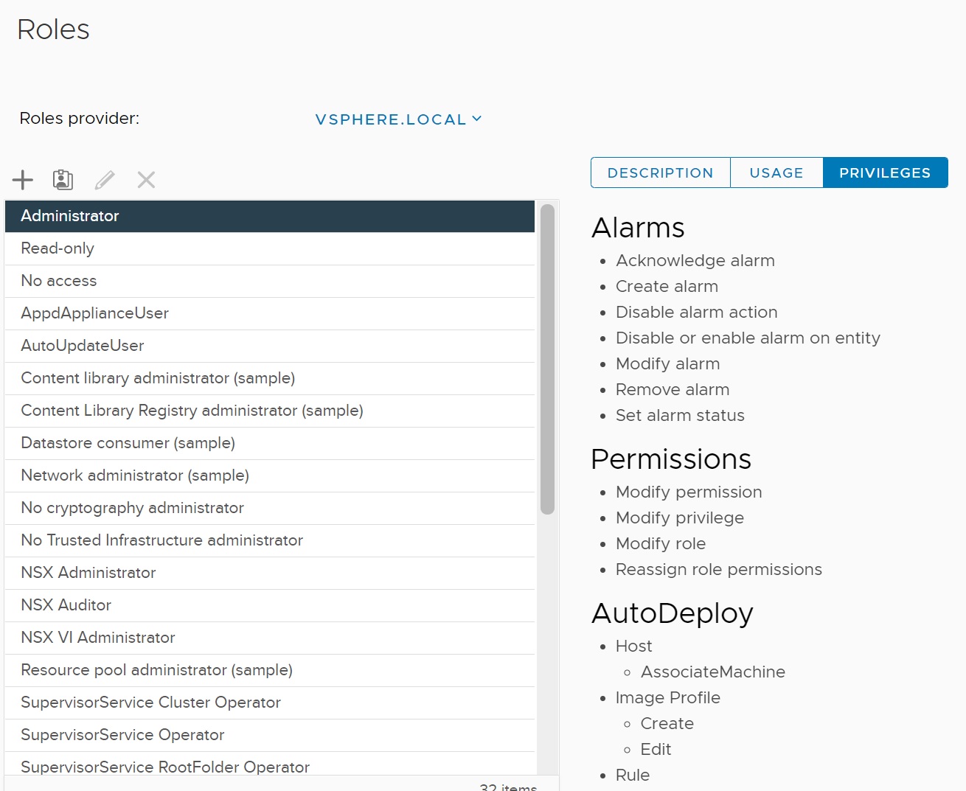The width and height of the screenshot is (966, 791).
Task: Select the No access role
Action: [x=270, y=281]
